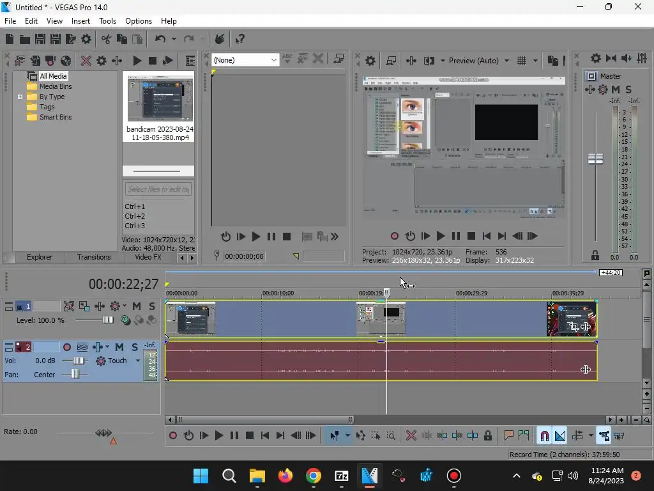Click Copy Snapshot to clipboard icon
Screen dimensions: 654x491
552,61
